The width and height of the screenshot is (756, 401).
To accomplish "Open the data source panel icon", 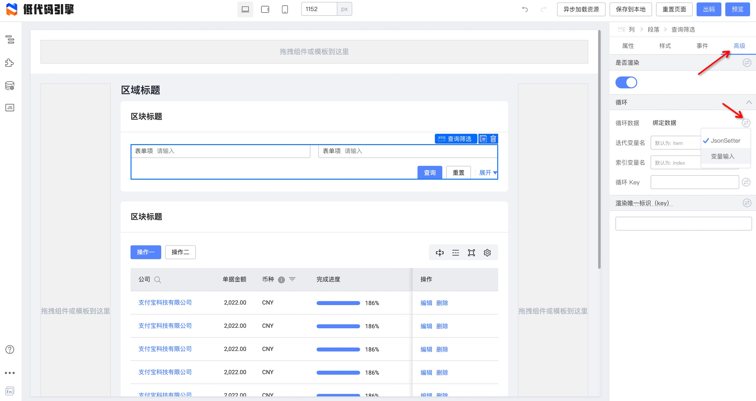I will click(x=10, y=86).
